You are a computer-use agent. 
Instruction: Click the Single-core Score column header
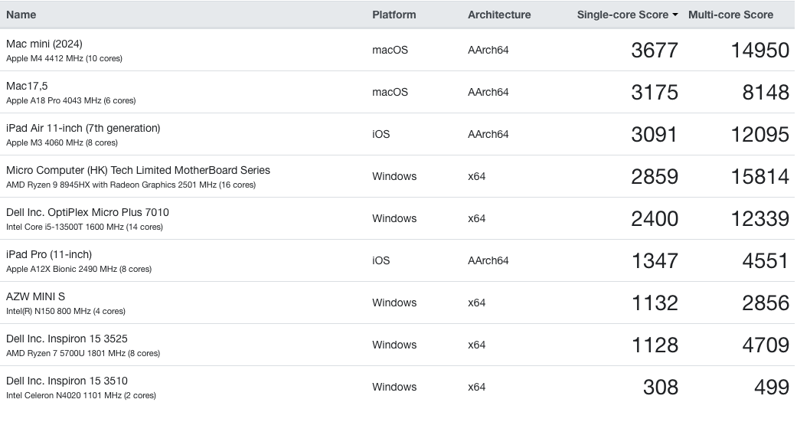click(x=622, y=15)
